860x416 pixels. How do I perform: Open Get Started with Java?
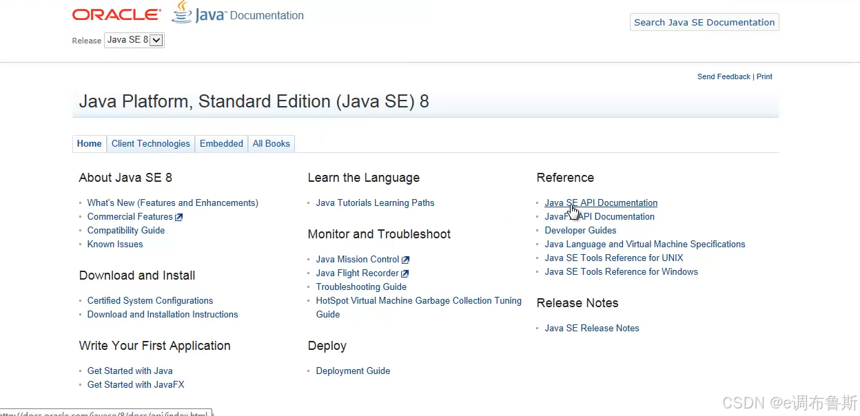click(130, 371)
